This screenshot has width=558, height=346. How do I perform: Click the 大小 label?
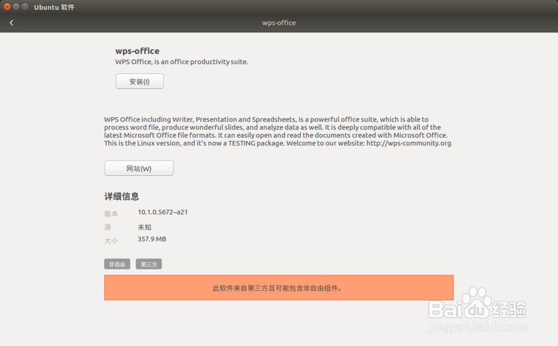point(111,241)
